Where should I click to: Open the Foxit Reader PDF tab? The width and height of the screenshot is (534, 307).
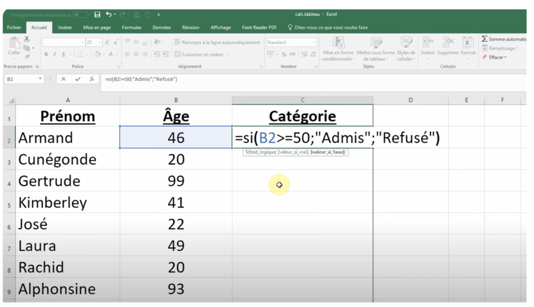coord(259,27)
